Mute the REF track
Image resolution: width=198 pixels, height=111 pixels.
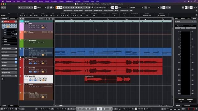click(x=25, y=23)
